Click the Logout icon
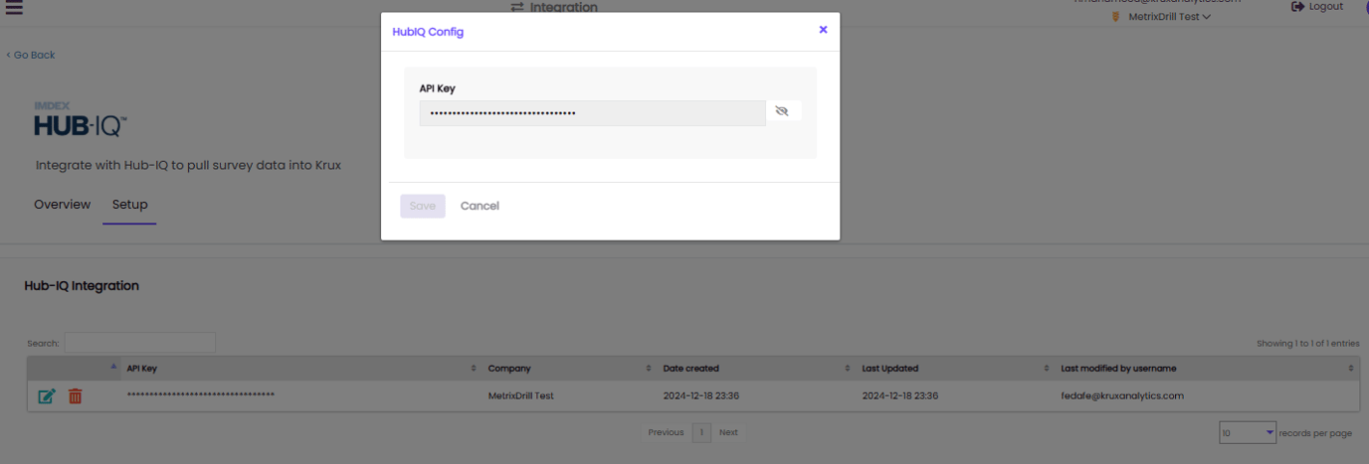This screenshot has height=464, width=1369. [x=1298, y=7]
